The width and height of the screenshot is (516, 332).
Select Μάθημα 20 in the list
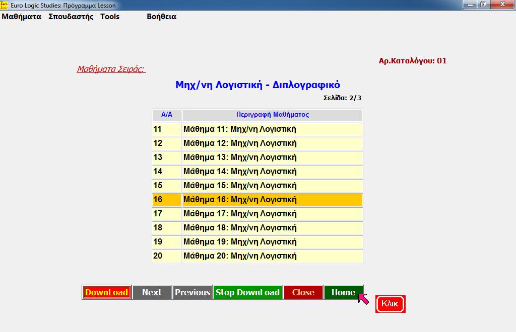pyautogui.click(x=272, y=256)
